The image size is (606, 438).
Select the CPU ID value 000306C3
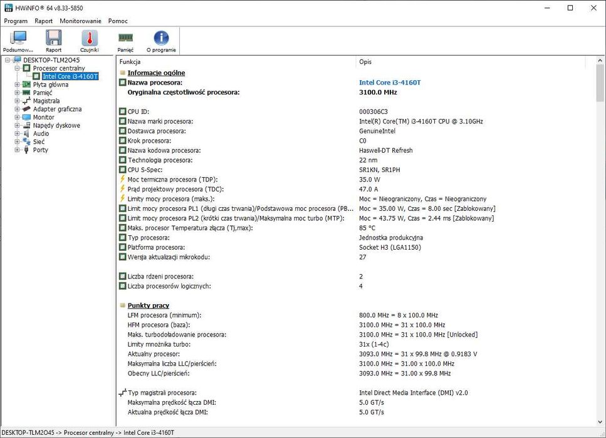(374, 112)
